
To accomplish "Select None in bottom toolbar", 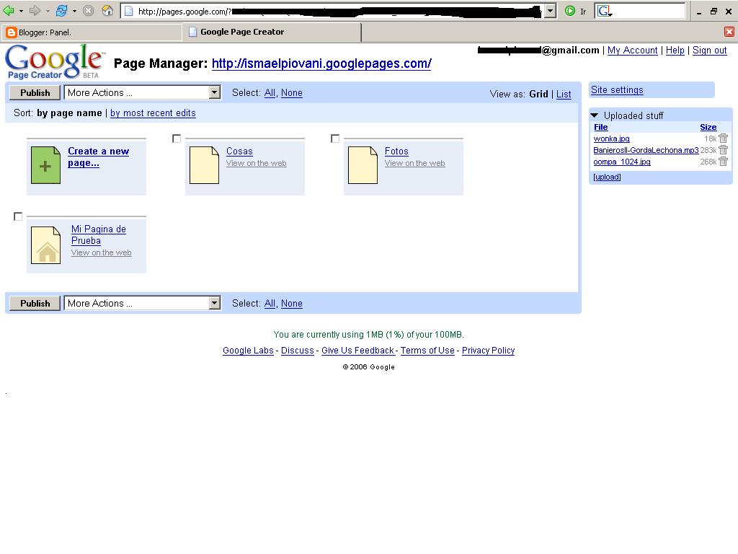I will pos(292,304).
